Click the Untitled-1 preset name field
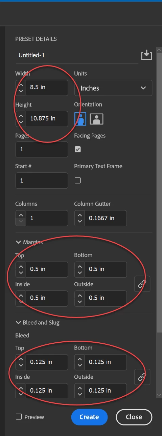 coord(77,55)
